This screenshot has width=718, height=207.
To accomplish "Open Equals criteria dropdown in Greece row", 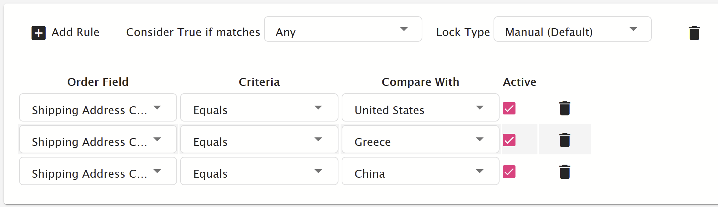I will pyautogui.click(x=259, y=139).
